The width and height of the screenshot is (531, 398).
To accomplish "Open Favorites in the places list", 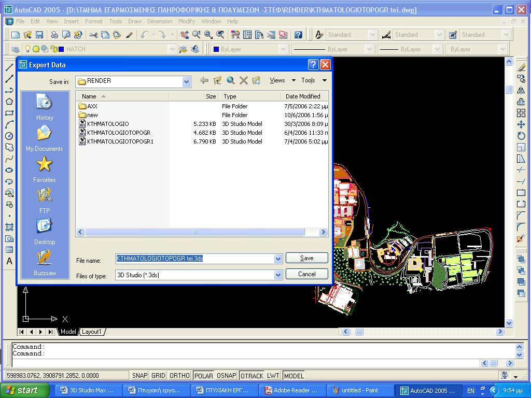I will [45, 169].
